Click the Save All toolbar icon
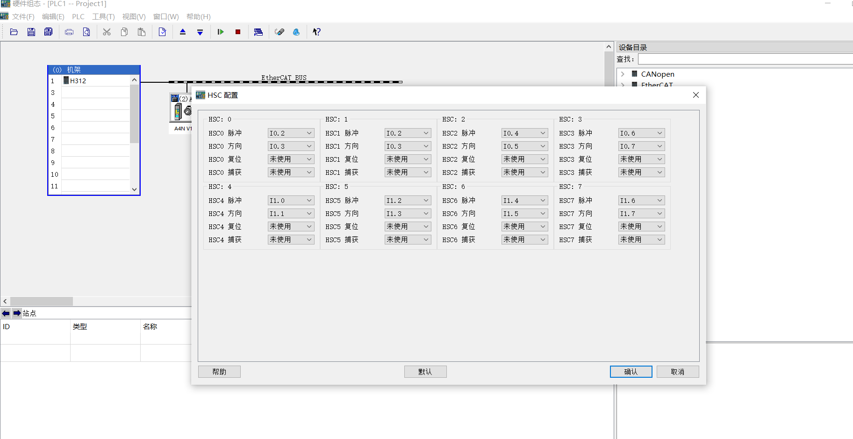Viewport: 853px width, 439px height. pos(48,32)
